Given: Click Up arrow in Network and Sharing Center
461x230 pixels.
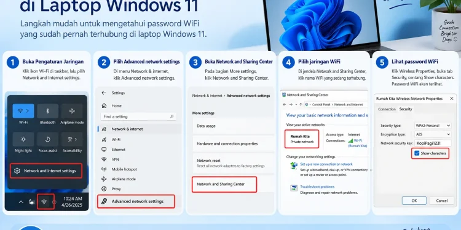Looking at the screenshot, I should point(301,104).
